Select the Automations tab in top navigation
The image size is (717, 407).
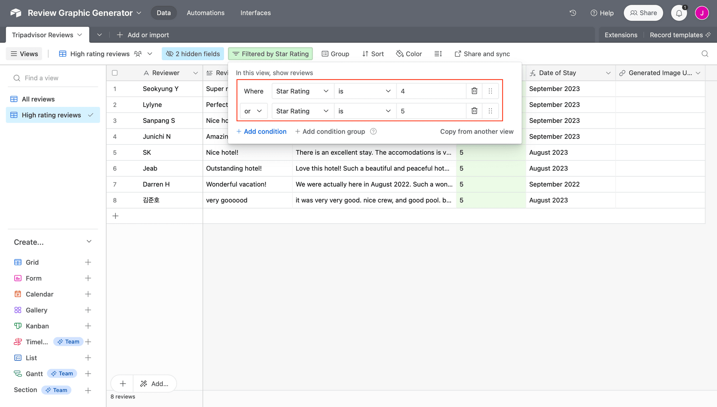coord(205,12)
